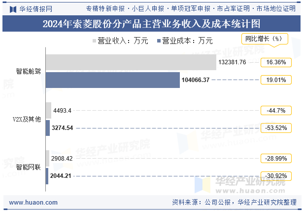Click the 单项冠军申报 header text
The image size is (303, 211).
click(191, 9)
